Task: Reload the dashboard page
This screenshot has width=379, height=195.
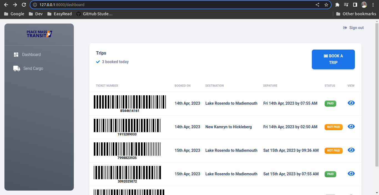Action: point(24,5)
